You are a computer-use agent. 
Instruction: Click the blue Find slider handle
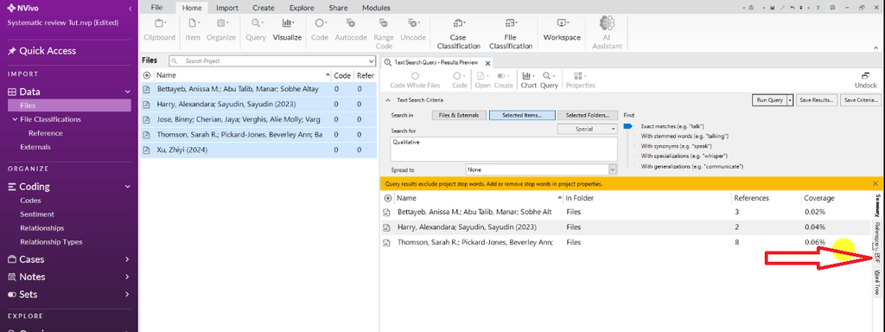pos(627,126)
